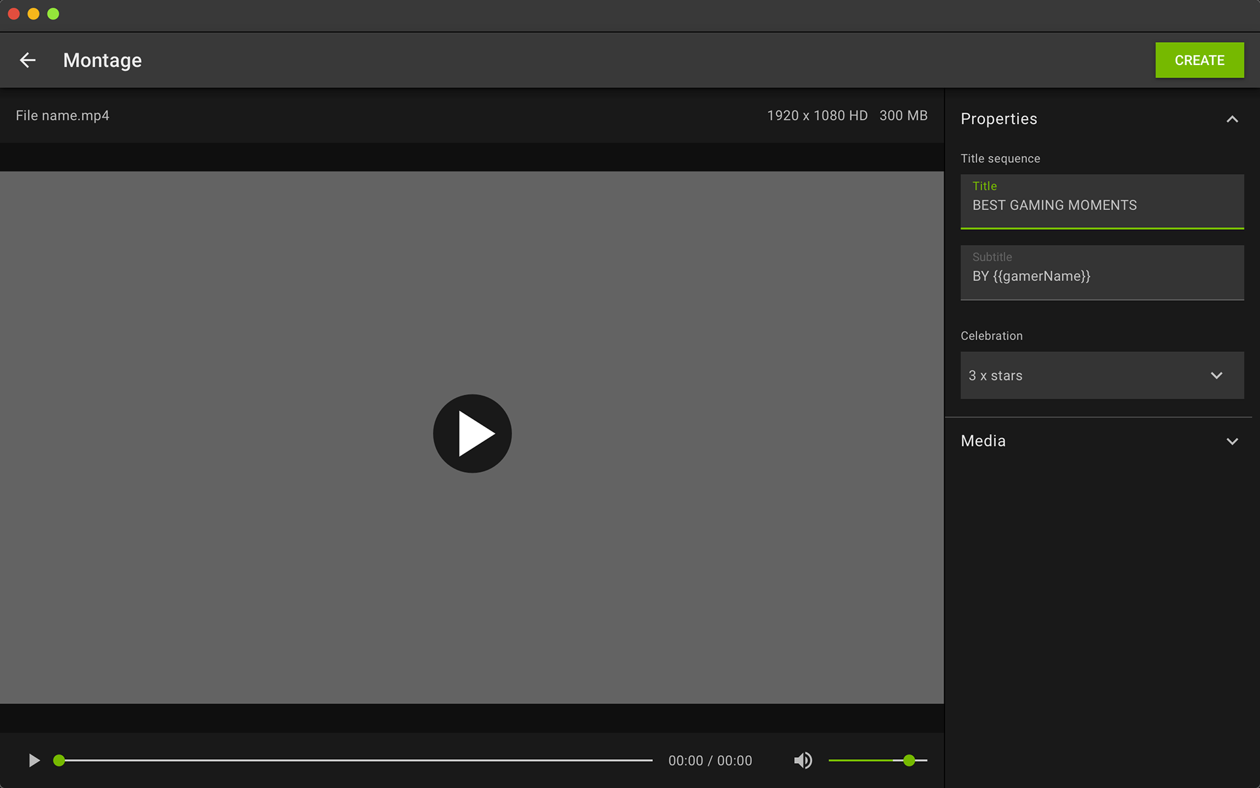The height and width of the screenshot is (788, 1260).
Task: Go back using the arrow beside Montage
Action: (28, 60)
